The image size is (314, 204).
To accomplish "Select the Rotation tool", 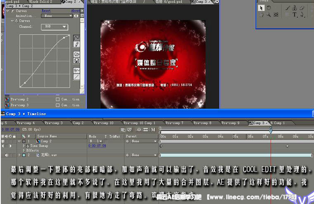I will (x=269, y=8).
